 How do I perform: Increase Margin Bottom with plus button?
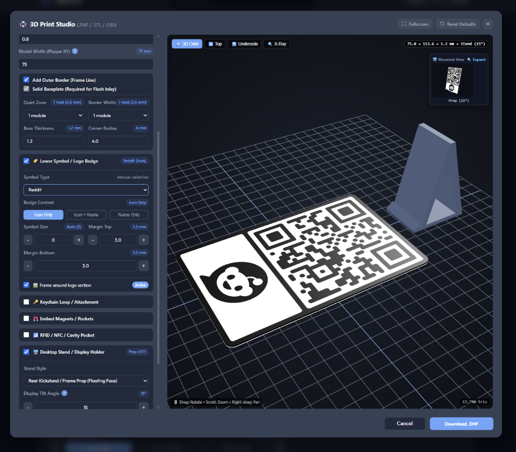coord(144,266)
